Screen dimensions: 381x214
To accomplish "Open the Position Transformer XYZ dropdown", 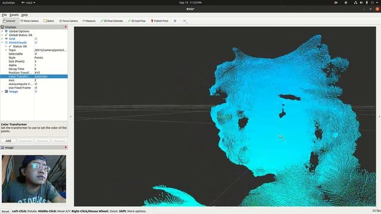I will pyautogui.click(x=51, y=73).
